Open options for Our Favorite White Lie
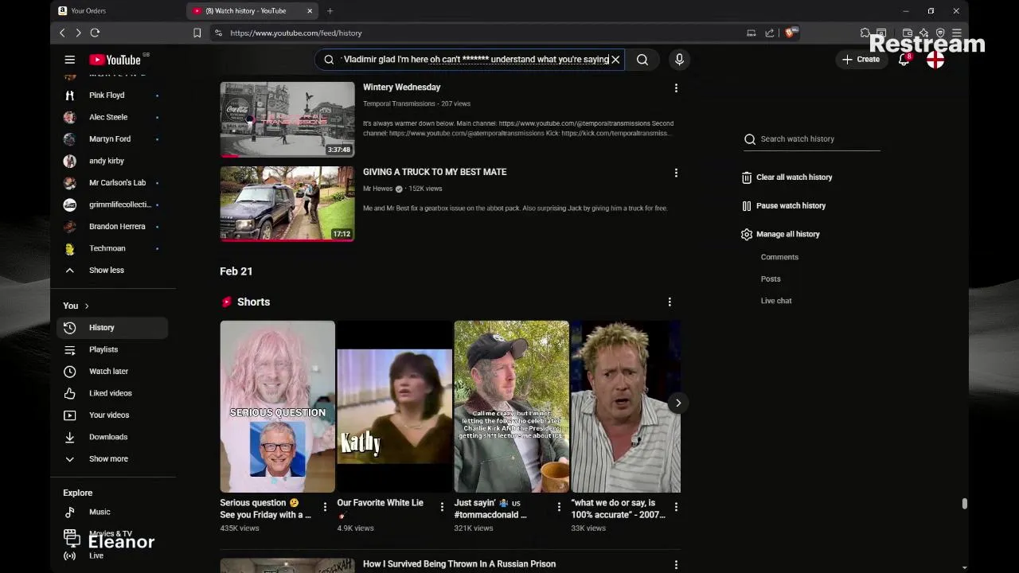This screenshot has height=573, width=1019. point(442,507)
